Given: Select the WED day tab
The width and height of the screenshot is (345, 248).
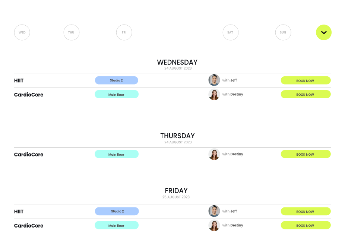Looking at the screenshot, I should (x=22, y=32).
